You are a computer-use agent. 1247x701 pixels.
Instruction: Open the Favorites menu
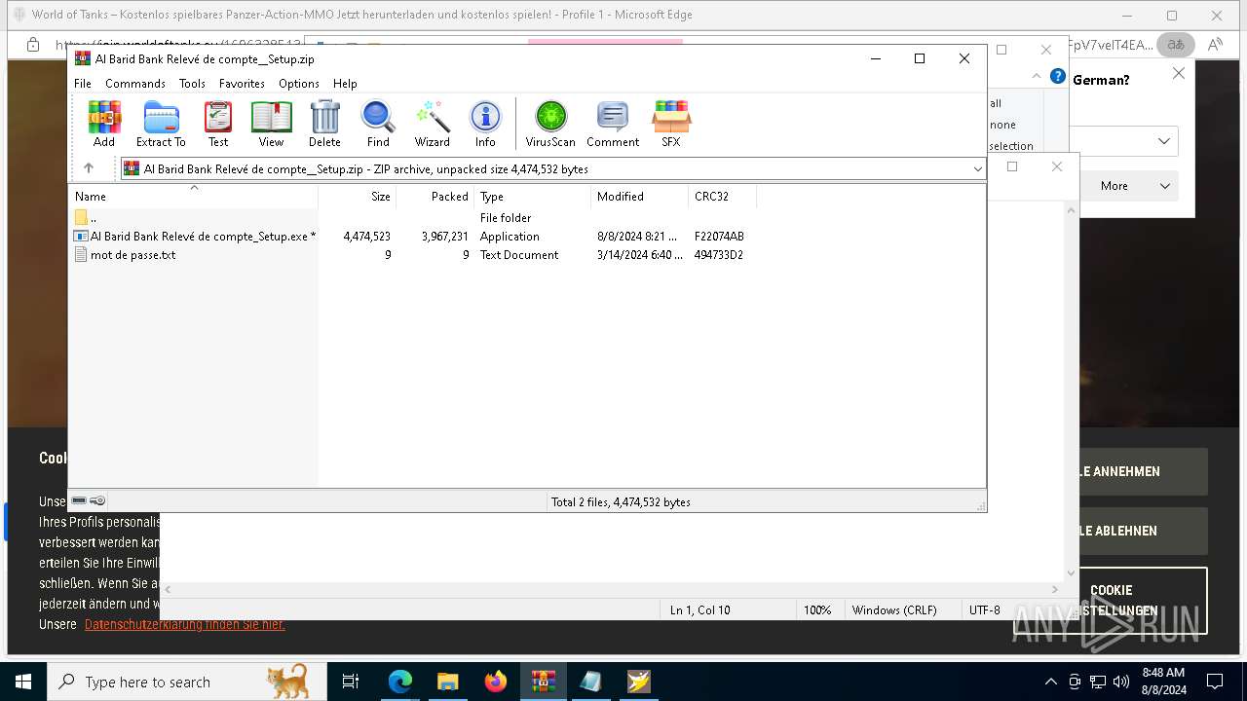(242, 84)
